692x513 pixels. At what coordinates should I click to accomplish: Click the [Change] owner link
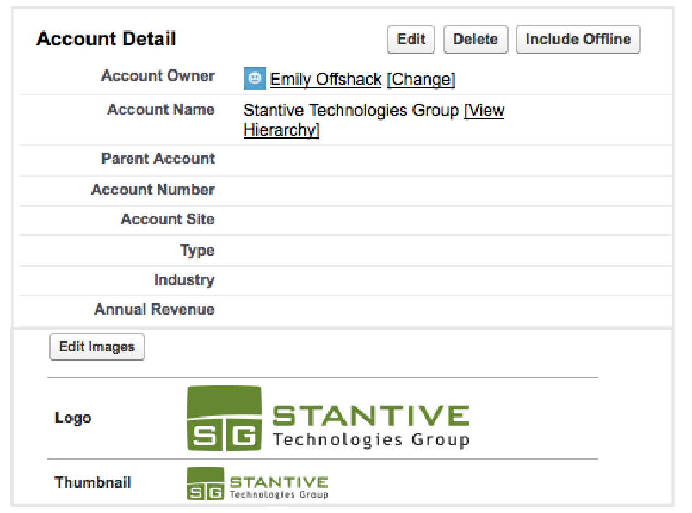421,80
